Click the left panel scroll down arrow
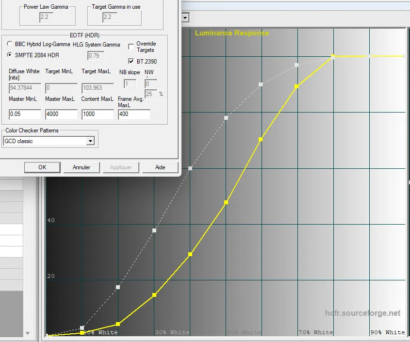Image resolution: width=410 pixels, height=342 pixels. [28, 333]
